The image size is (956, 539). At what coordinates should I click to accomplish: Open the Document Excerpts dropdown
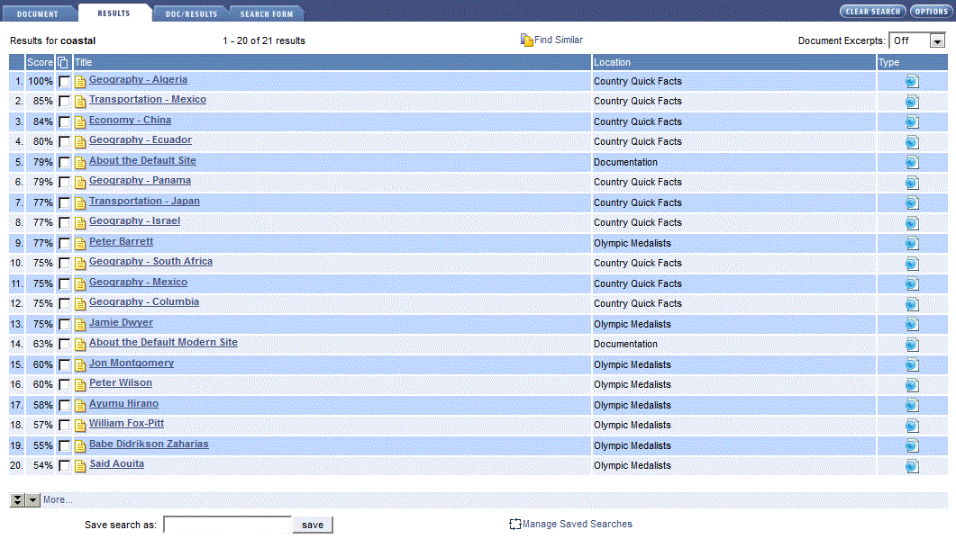pos(937,40)
